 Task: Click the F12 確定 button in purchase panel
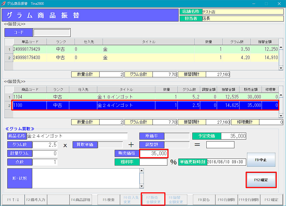(261, 180)
